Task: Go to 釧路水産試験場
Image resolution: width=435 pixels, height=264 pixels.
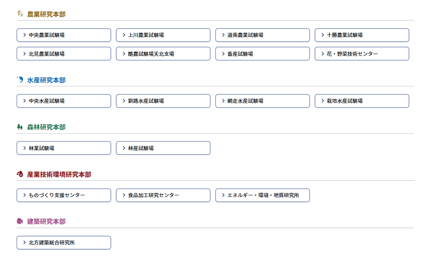Action: 163,101
